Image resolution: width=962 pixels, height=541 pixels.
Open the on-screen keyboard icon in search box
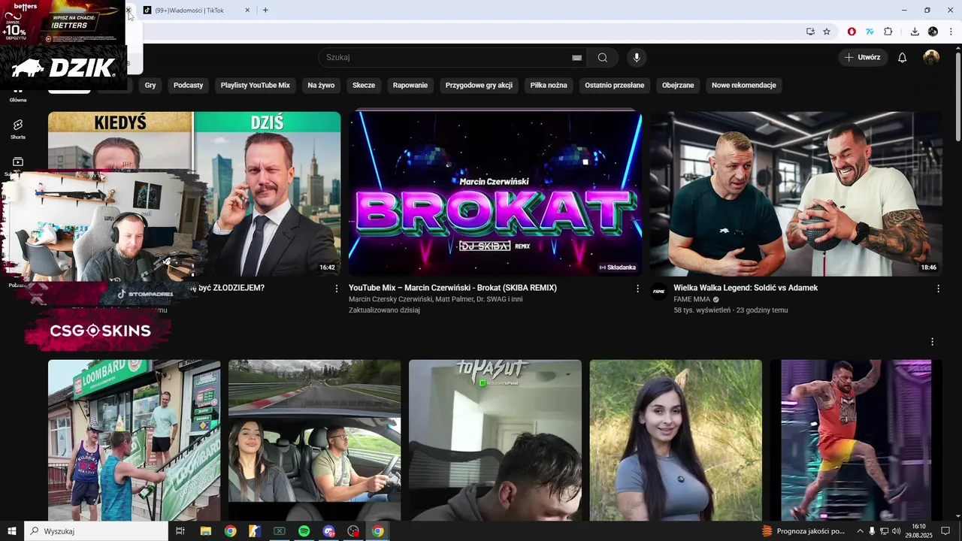click(x=576, y=57)
